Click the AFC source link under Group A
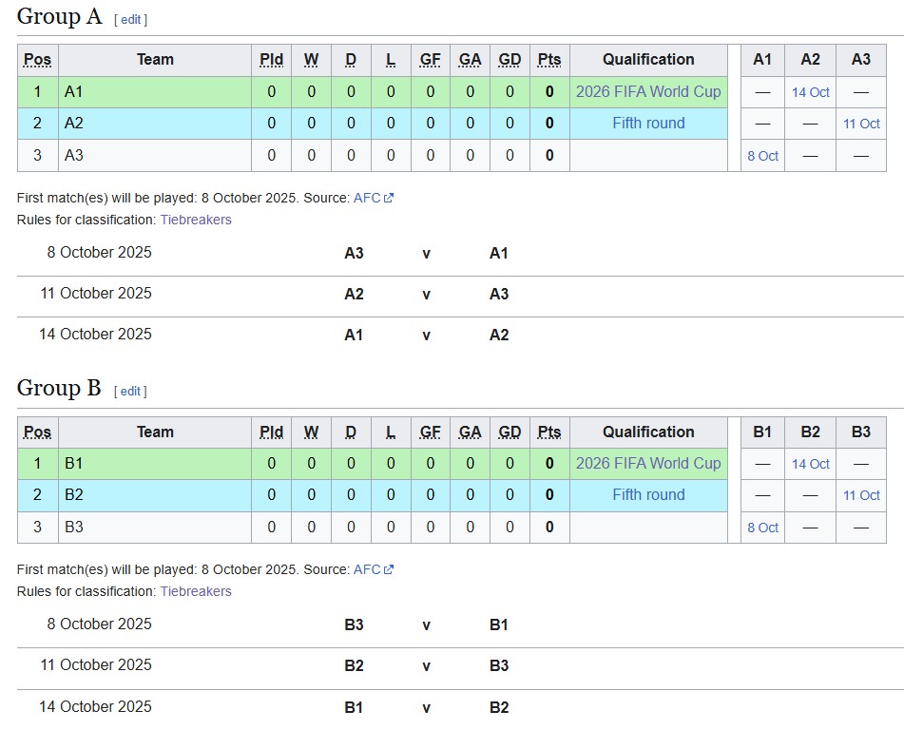904x730 pixels. click(367, 199)
